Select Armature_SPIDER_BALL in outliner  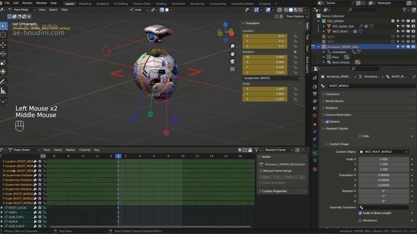(343, 47)
